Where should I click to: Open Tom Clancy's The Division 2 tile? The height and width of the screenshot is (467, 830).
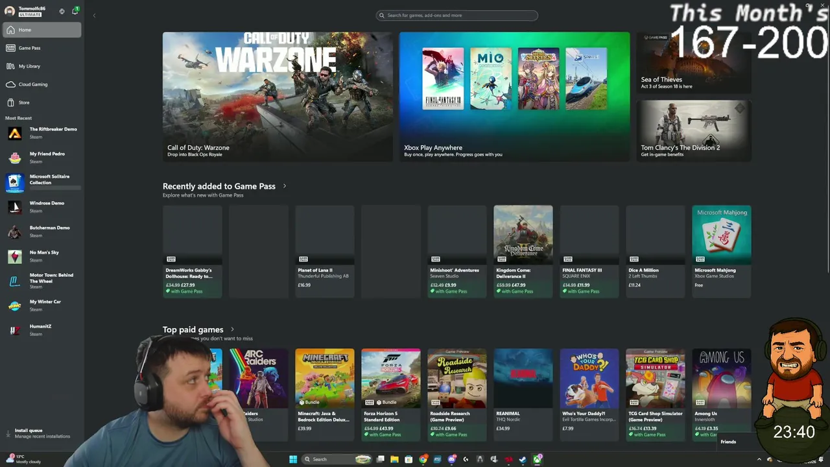point(694,130)
